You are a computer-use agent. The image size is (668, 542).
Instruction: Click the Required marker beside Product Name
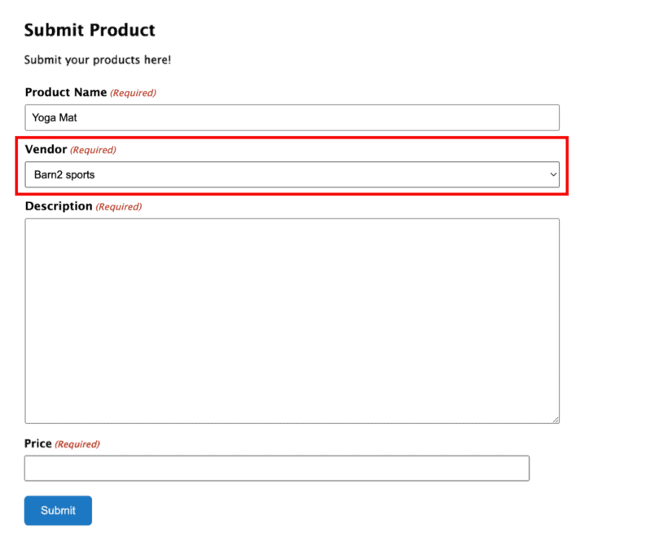click(133, 93)
